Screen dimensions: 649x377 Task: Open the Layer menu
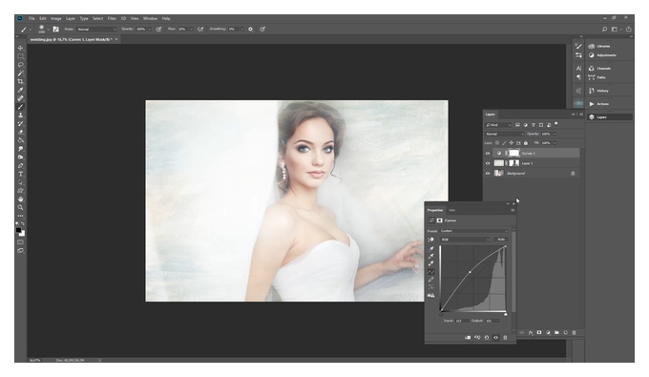(x=71, y=19)
